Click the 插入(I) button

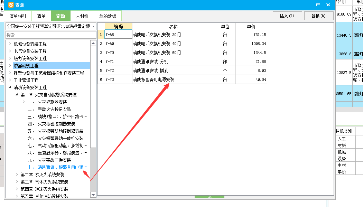click(x=287, y=16)
